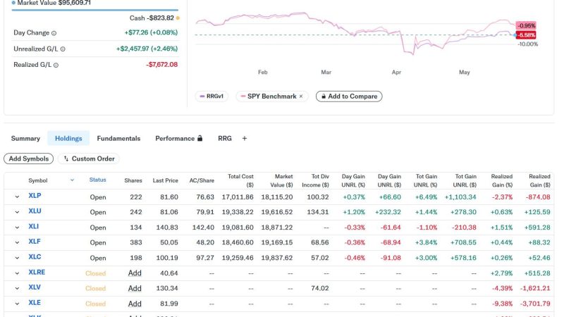Open the XLU symbol link
The height and width of the screenshot is (317, 564).
pos(35,211)
